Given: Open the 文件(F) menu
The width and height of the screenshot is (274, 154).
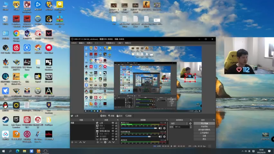Looking at the screenshot, I should [74, 43].
